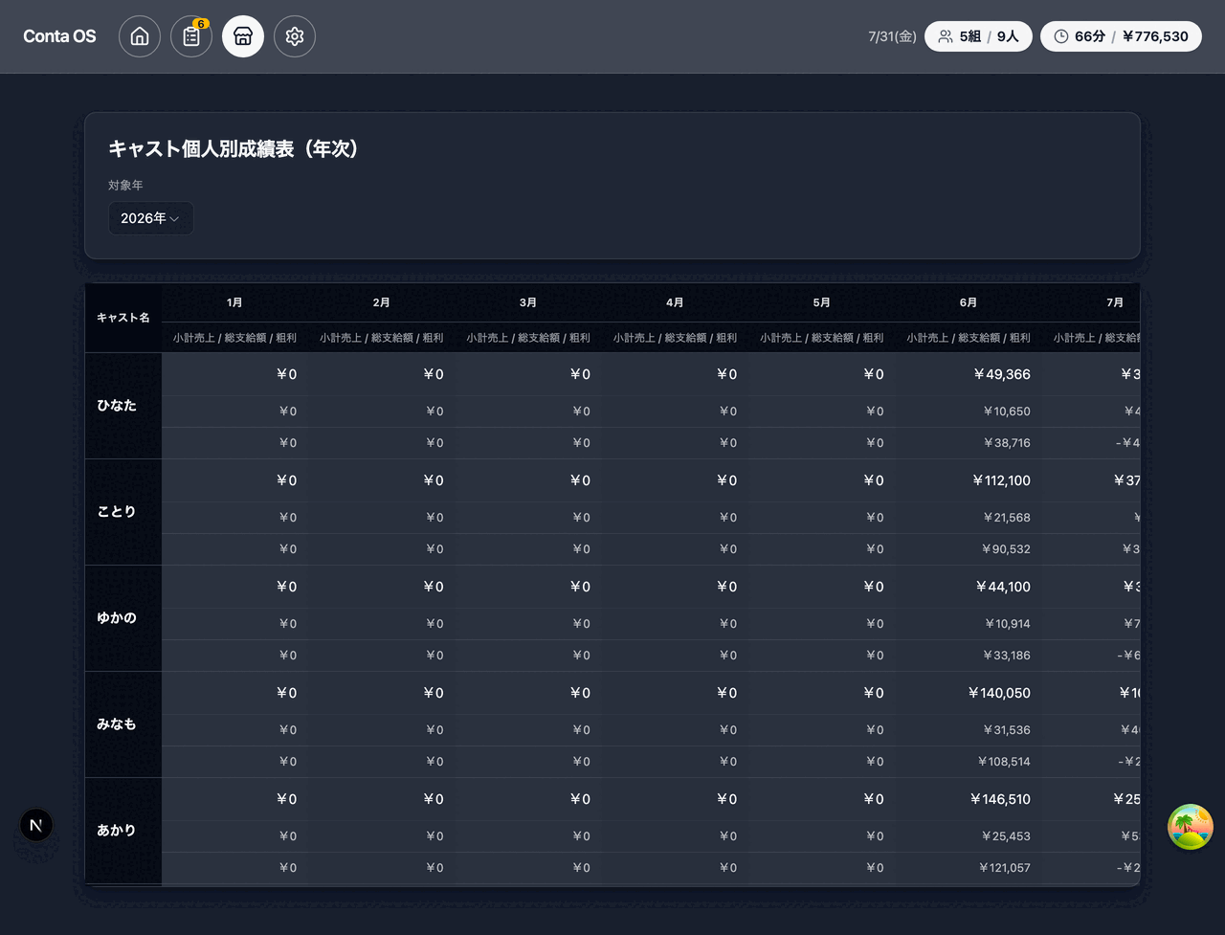Click the Next.js N dev indicator
1225x935 pixels.
click(36, 825)
